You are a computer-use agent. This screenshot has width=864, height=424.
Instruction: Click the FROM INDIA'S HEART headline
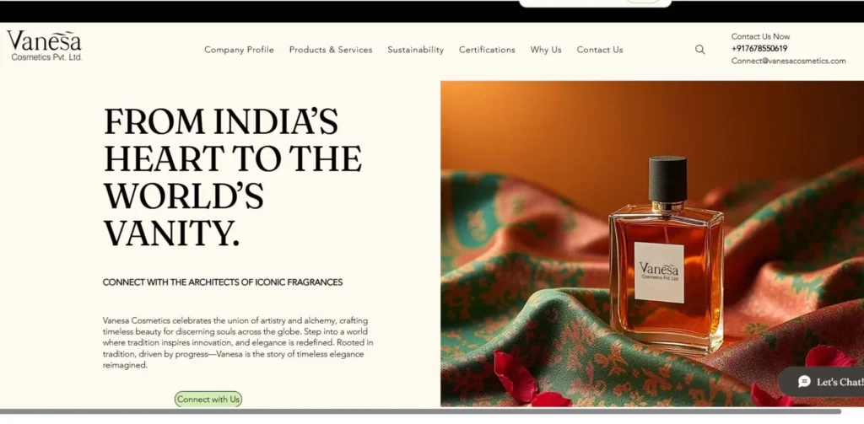[x=233, y=177]
